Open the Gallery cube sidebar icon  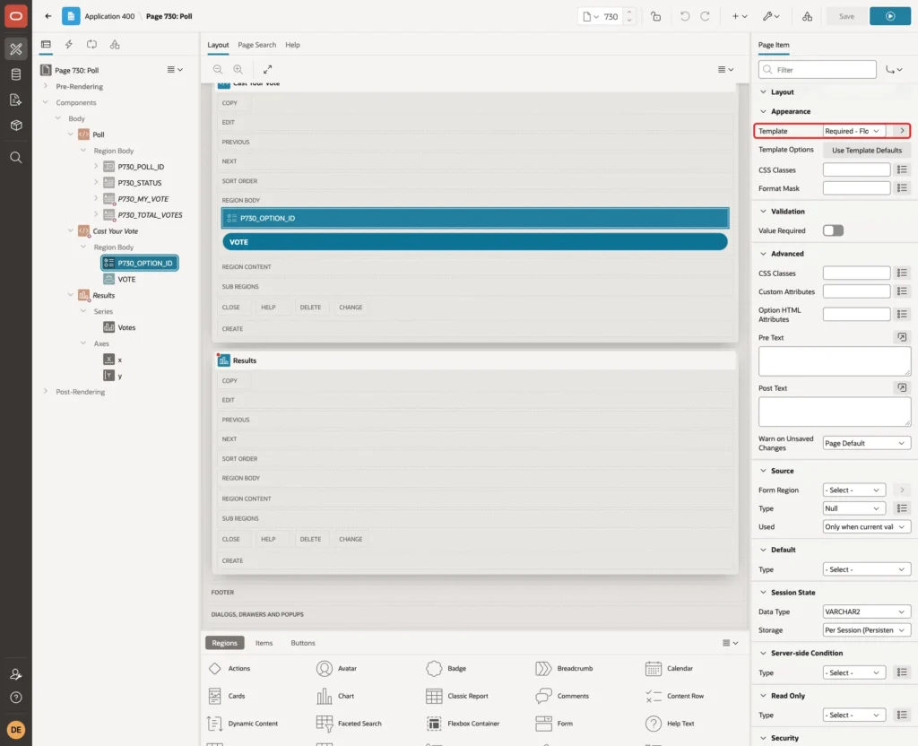[16, 126]
